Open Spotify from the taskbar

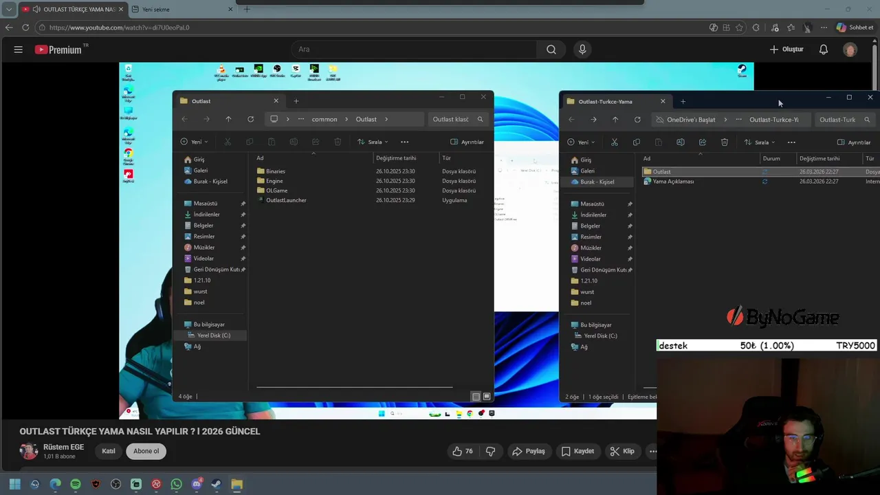click(x=76, y=484)
